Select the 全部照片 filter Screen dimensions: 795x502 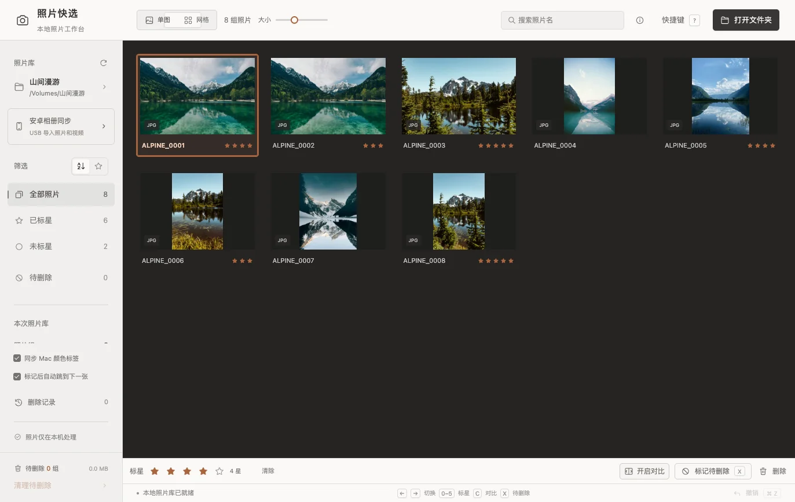coord(61,195)
